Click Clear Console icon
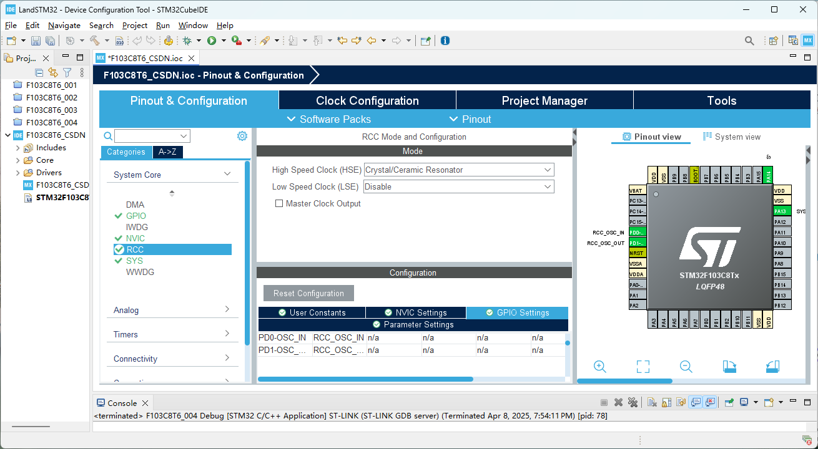 pos(652,403)
